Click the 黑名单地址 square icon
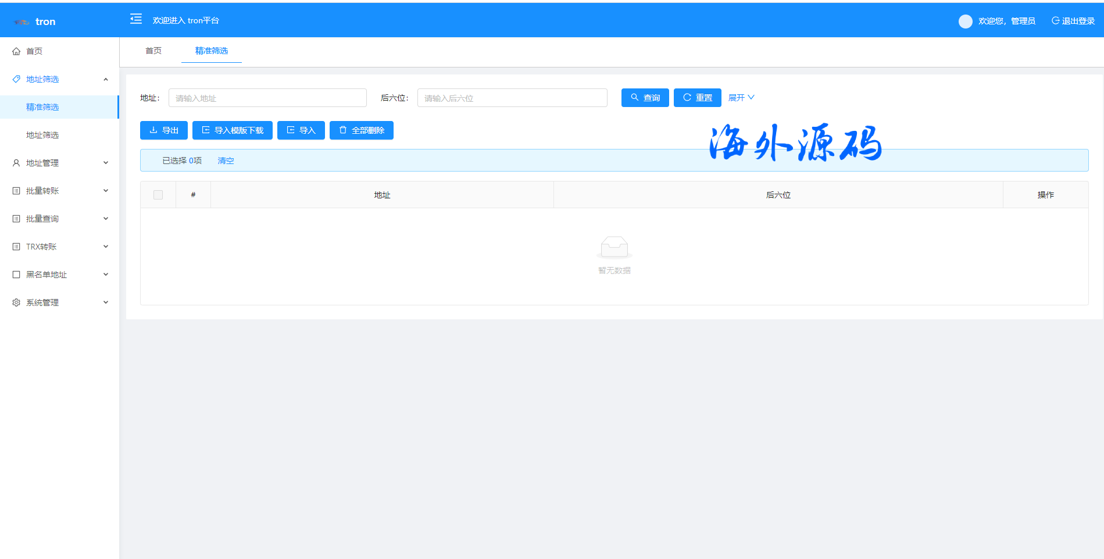1104x559 pixels. click(16, 275)
